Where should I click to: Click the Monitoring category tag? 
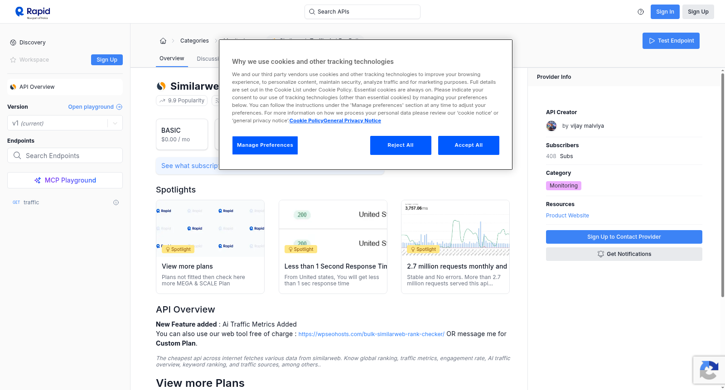(x=564, y=186)
